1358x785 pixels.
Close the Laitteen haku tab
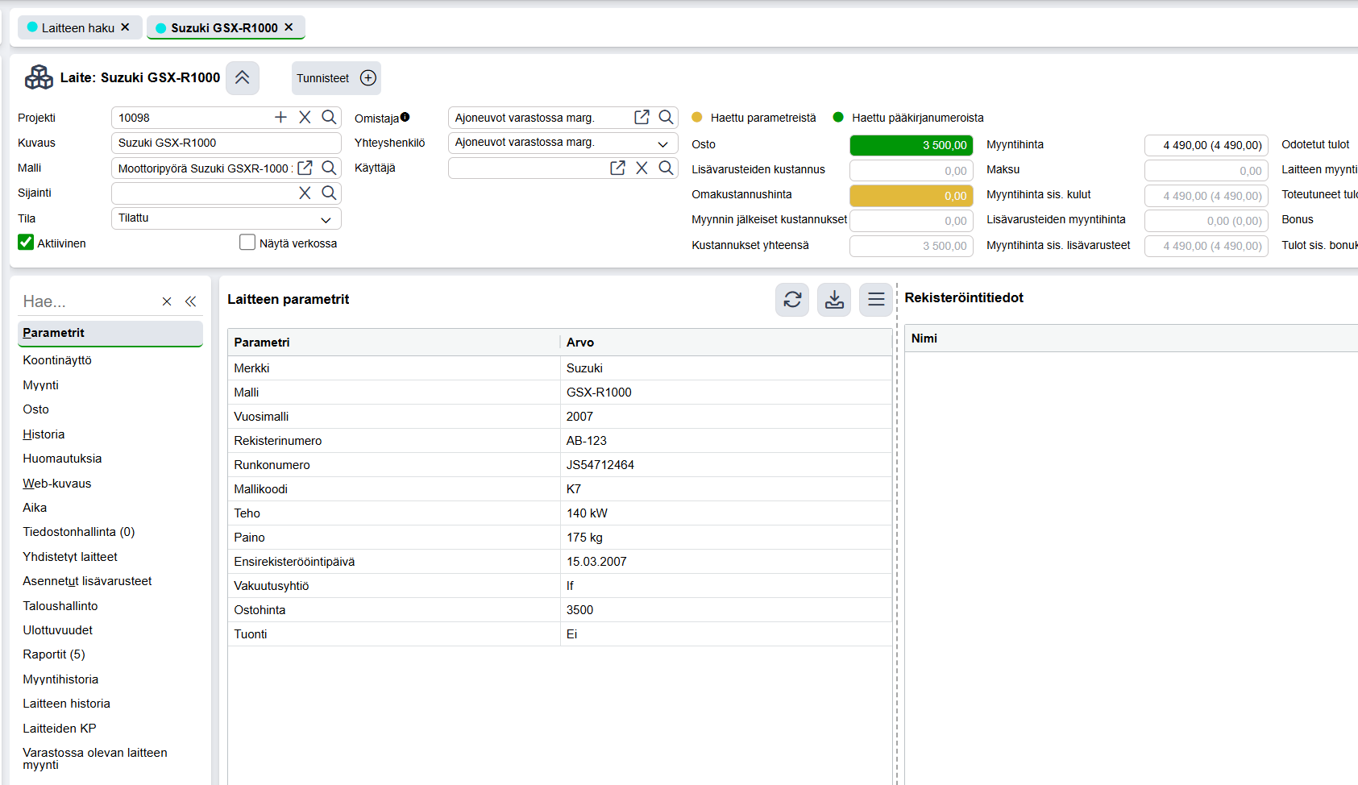pos(125,27)
